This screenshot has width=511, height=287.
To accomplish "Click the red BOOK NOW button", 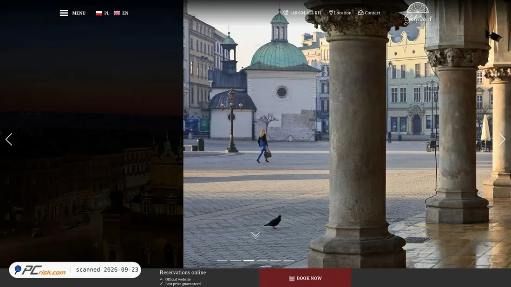I will coord(305,278).
